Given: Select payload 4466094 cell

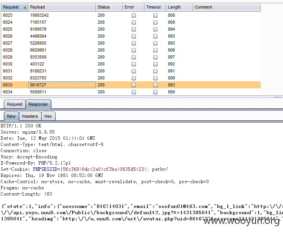Looking at the screenshot, I should click(62, 36).
